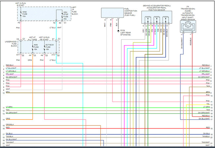Screen dimensions: 215x148
Task: Click the RED/BLK label on left row 1
Action: point(10,65)
